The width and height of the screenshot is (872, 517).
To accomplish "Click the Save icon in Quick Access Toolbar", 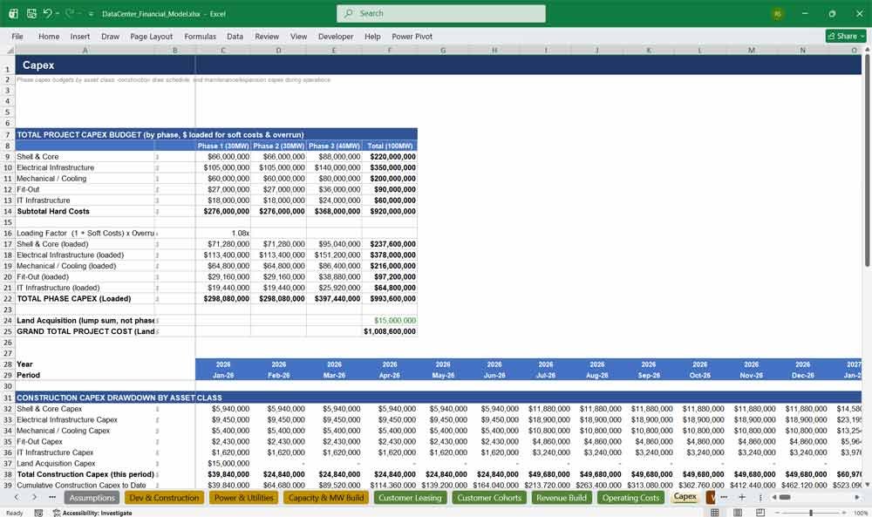I will (x=31, y=13).
